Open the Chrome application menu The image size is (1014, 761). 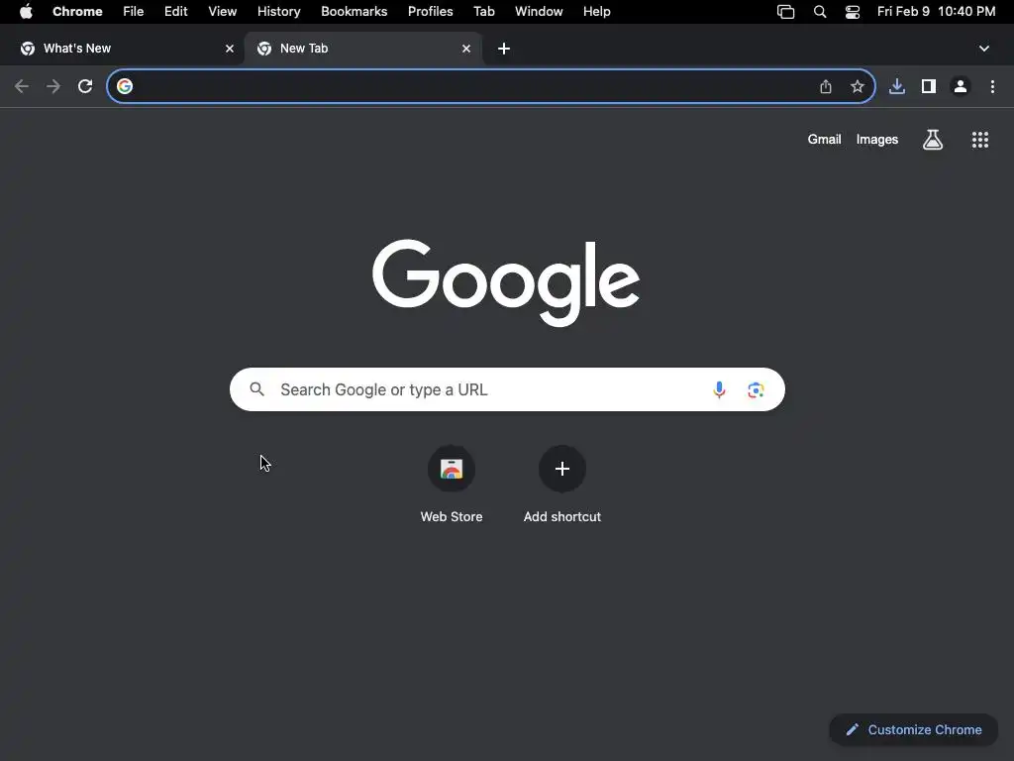77,12
